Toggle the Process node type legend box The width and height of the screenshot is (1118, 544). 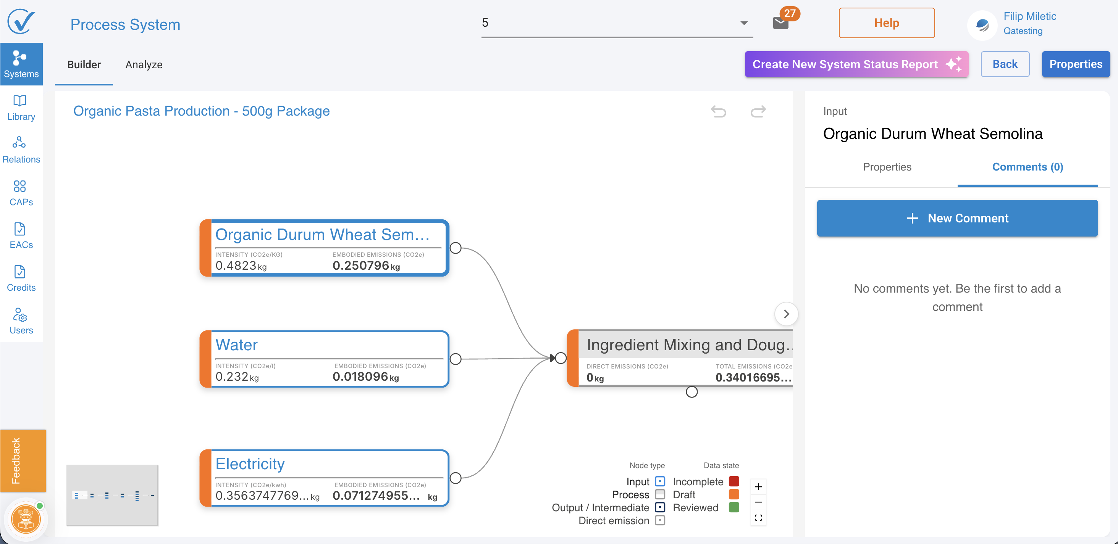pos(660,494)
